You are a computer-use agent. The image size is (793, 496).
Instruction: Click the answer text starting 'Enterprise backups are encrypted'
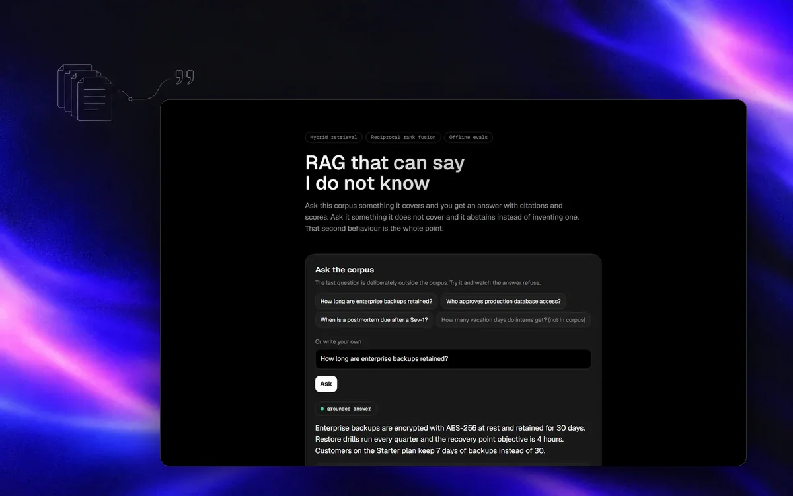tap(450, 439)
